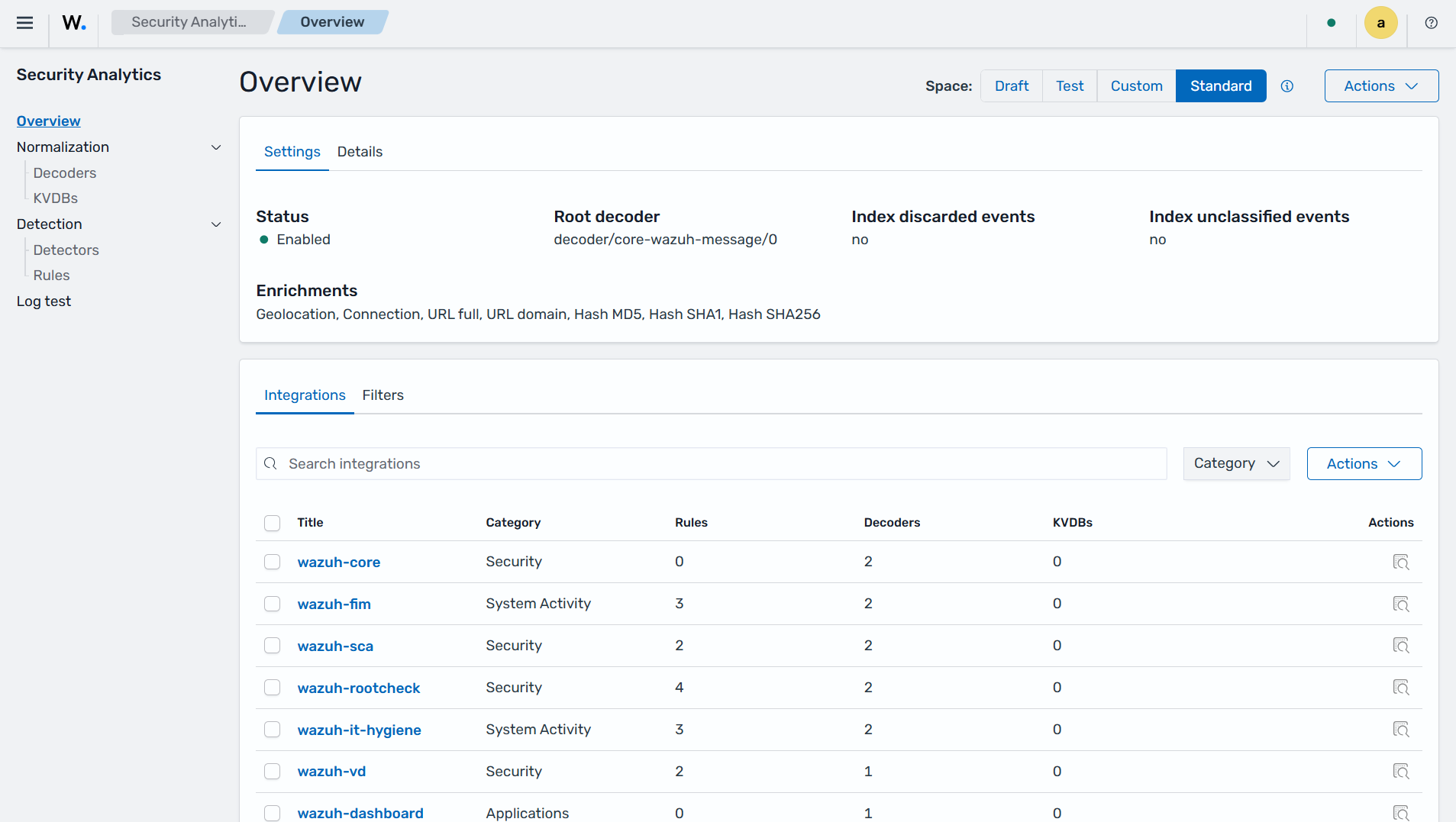This screenshot has height=822, width=1456.
Task: Collapse the Normalization sidebar section chevron
Action: pos(216,147)
